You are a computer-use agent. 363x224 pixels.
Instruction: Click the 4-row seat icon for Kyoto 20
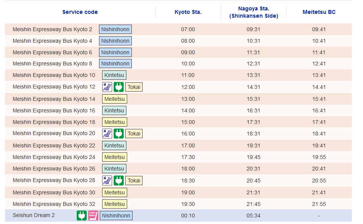point(107,134)
